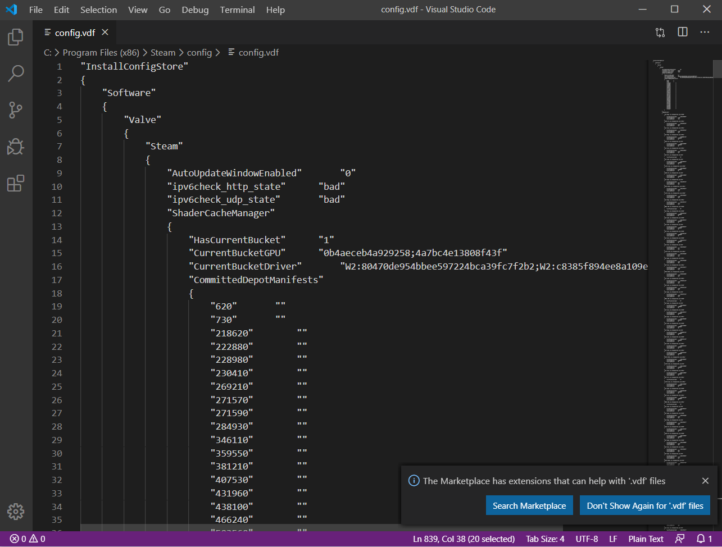Viewport: 722px width, 547px height.
Task: Change UTF-8 encoding in status bar
Action: pyautogui.click(x=587, y=539)
